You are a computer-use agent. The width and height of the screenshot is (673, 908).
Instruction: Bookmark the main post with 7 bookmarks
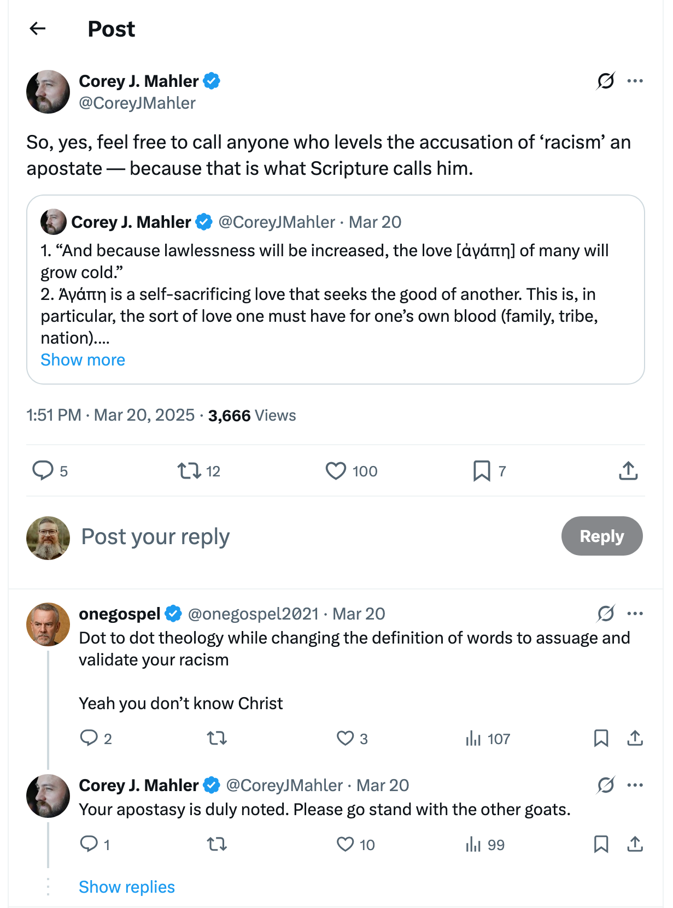tap(482, 470)
